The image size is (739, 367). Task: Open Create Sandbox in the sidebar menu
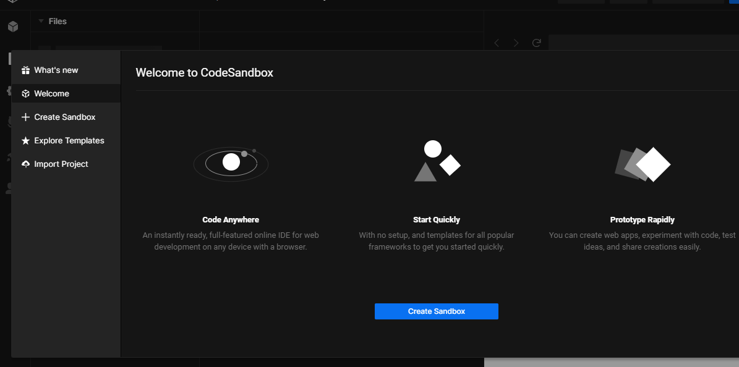click(x=66, y=117)
